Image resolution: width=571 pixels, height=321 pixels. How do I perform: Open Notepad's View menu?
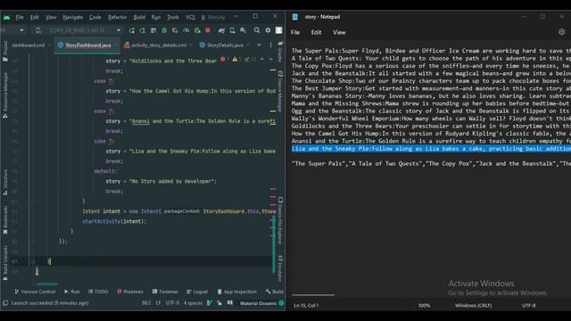339,32
